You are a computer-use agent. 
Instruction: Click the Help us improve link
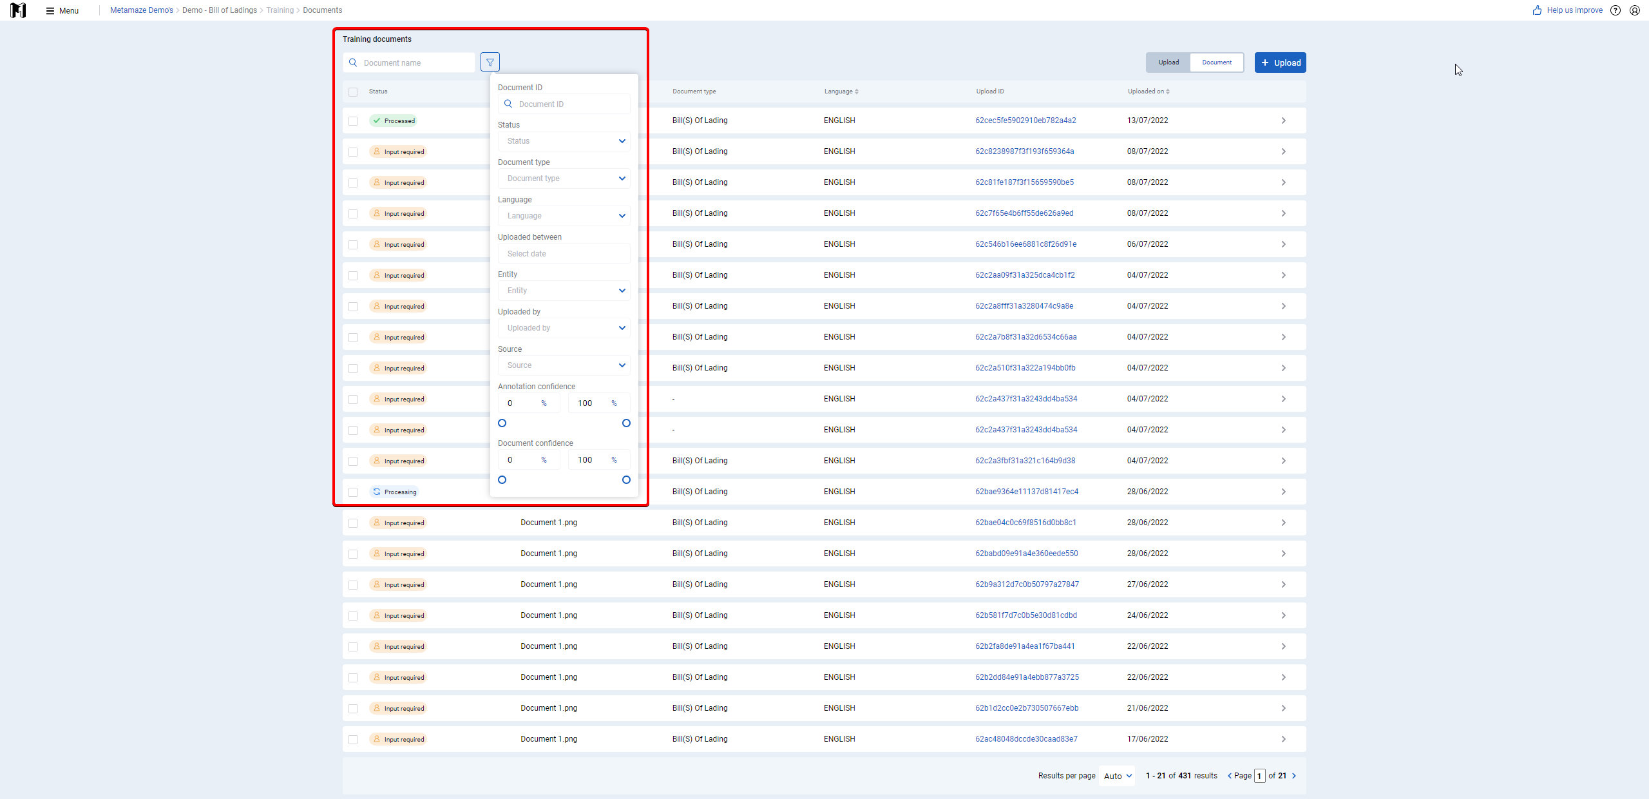(1575, 10)
